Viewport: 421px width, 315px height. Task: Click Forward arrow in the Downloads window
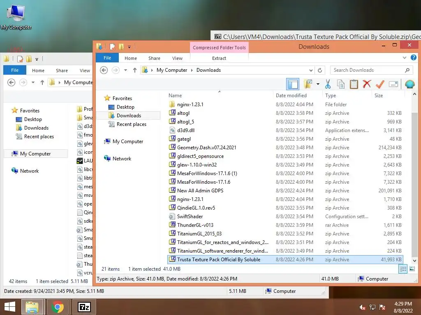point(116,70)
